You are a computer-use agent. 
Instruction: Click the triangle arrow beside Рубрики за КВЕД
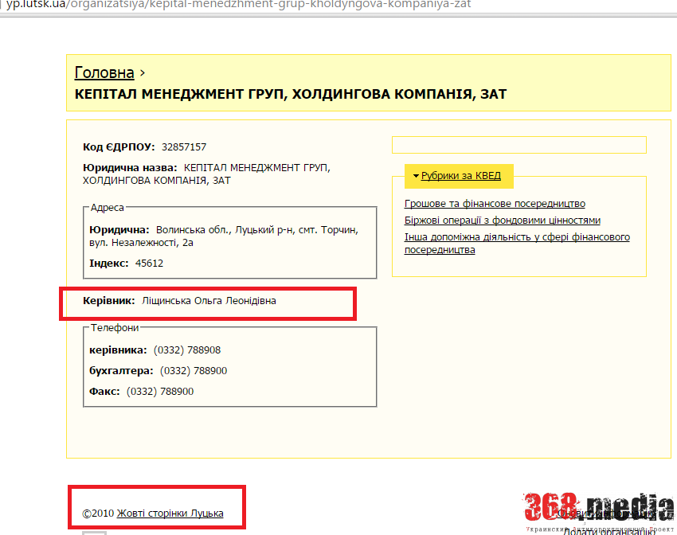coord(416,176)
